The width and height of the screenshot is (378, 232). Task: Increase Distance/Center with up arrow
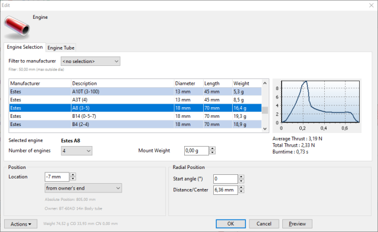click(242, 187)
